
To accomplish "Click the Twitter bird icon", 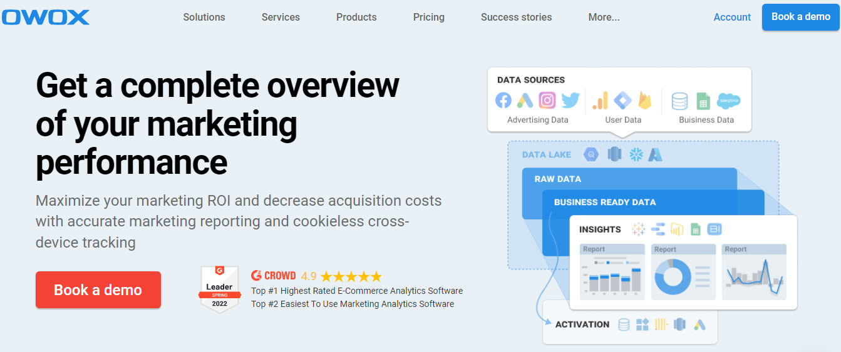I will click(x=570, y=101).
